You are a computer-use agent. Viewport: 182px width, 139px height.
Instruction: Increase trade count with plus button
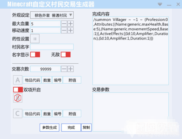(x=71, y=69)
